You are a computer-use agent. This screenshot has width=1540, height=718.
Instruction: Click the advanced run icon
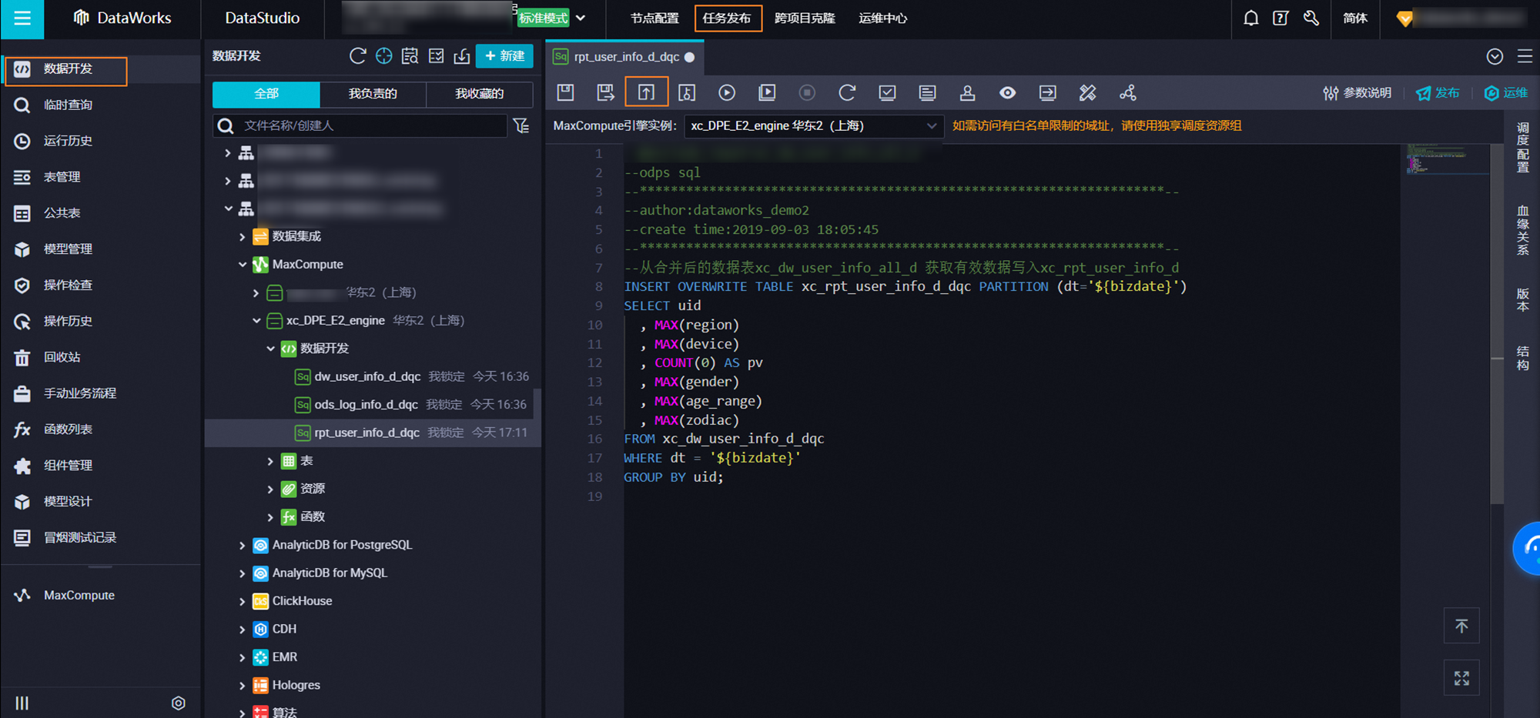tap(767, 93)
